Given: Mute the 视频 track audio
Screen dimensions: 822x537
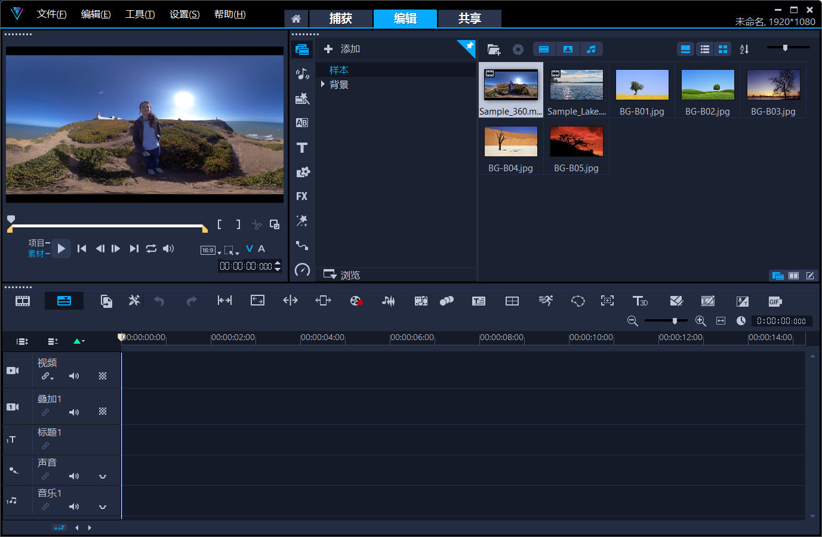Looking at the screenshot, I should 74,376.
